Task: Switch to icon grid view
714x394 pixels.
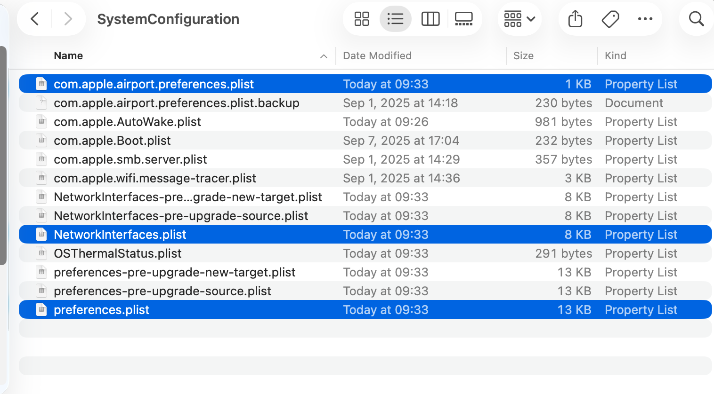Action: tap(362, 19)
